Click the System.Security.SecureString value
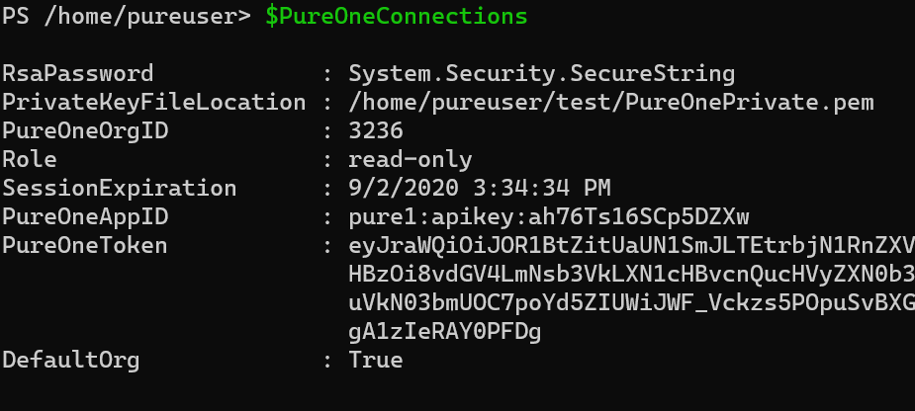The height and width of the screenshot is (411, 915). (541, 74)
